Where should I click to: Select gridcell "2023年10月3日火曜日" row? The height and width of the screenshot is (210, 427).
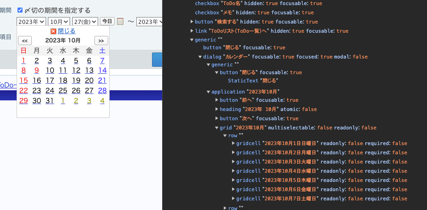[x=322, y=162]
